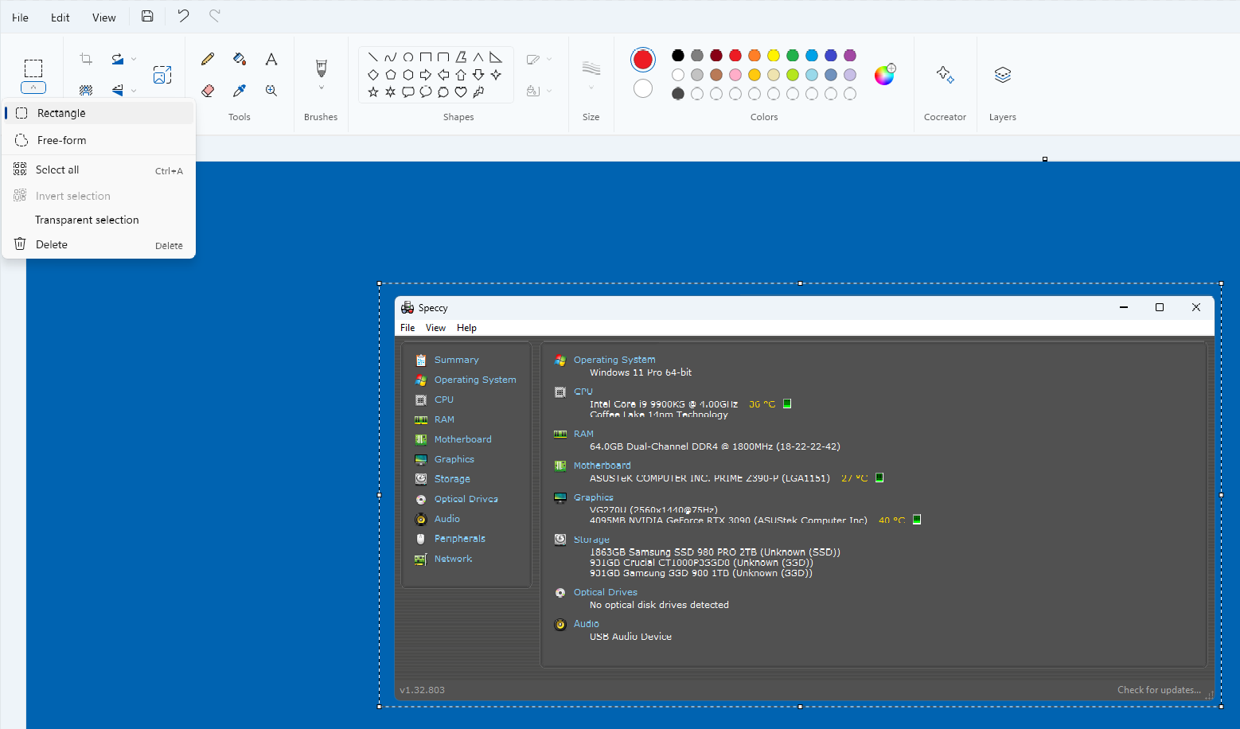The height and width of the screenshot is (729, 1240).
Task: Select the primary Color 1 red circle
Action: point(643,59)
